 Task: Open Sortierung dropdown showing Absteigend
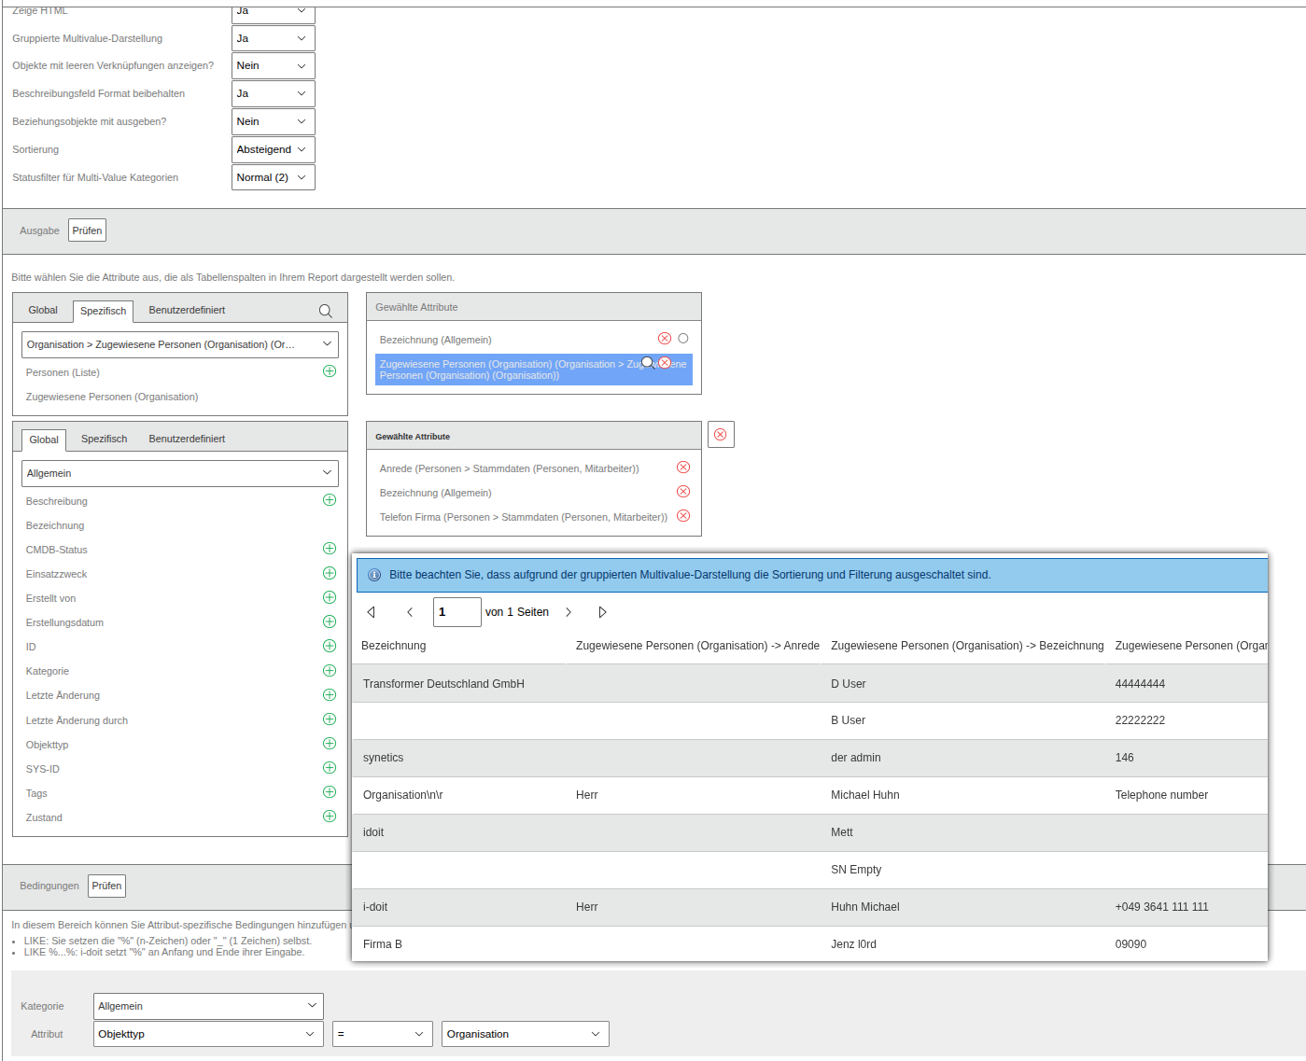point(274,149)
